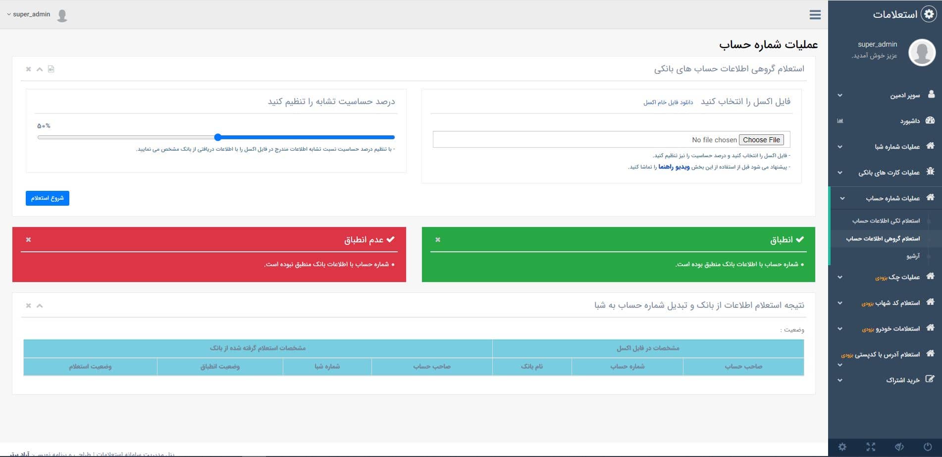Click the similarity sensitivity slider handle
This screenshot has height=457, width=942.
[218, 137]
